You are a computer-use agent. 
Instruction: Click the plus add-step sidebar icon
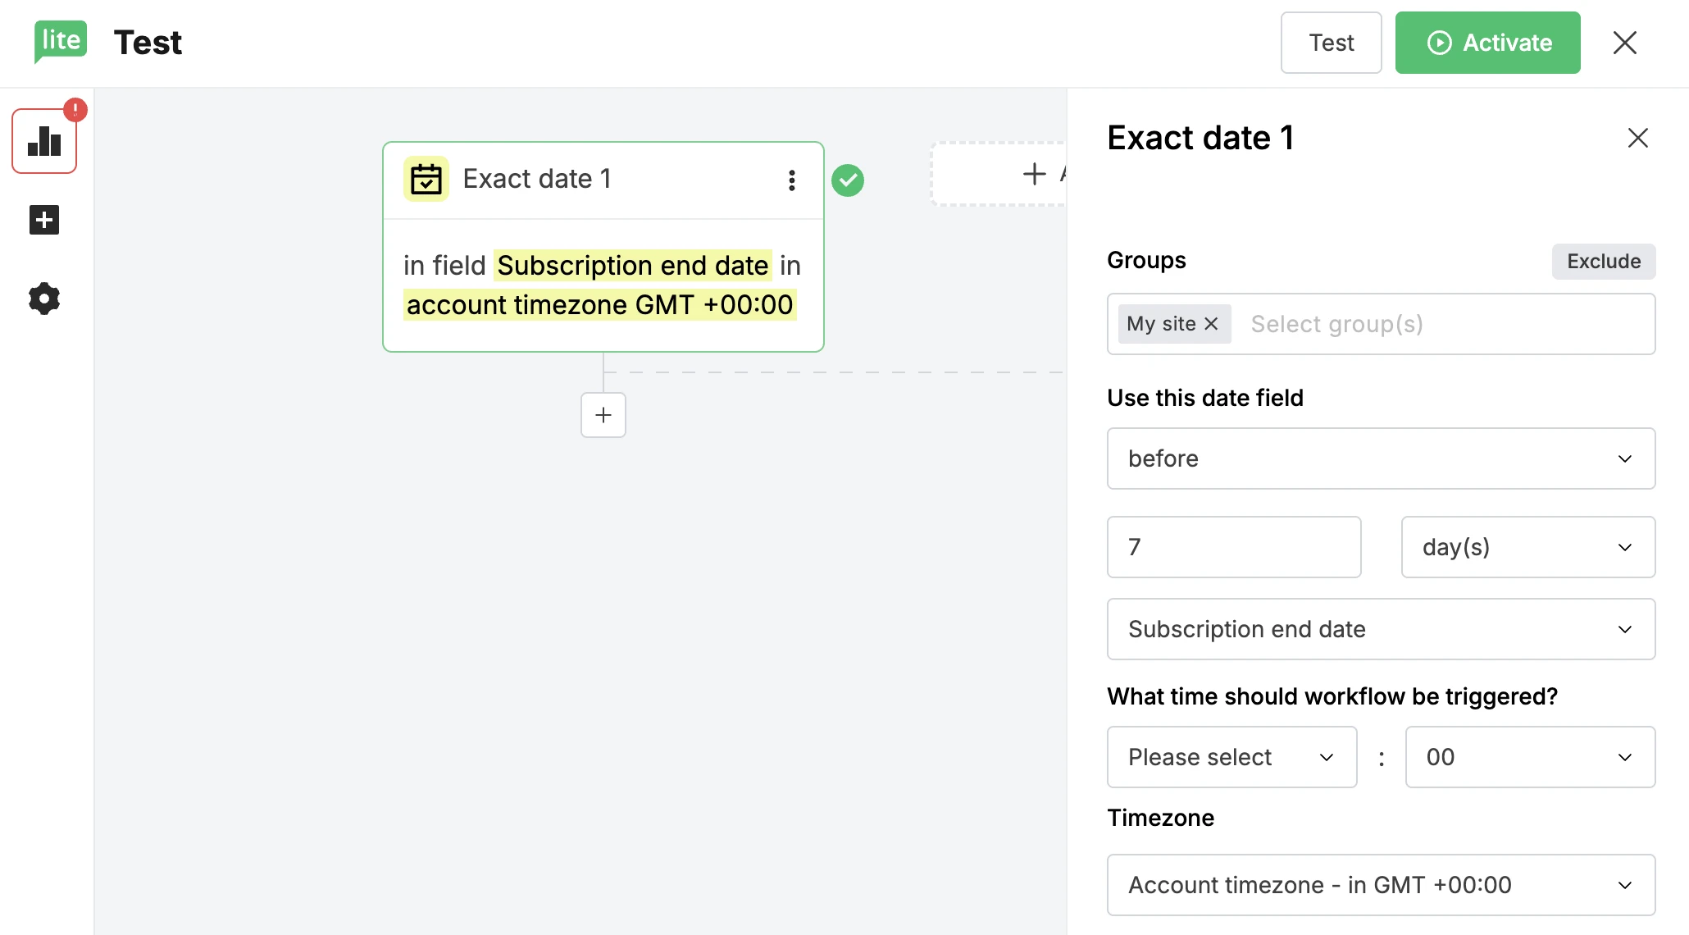tap(44, 220)
